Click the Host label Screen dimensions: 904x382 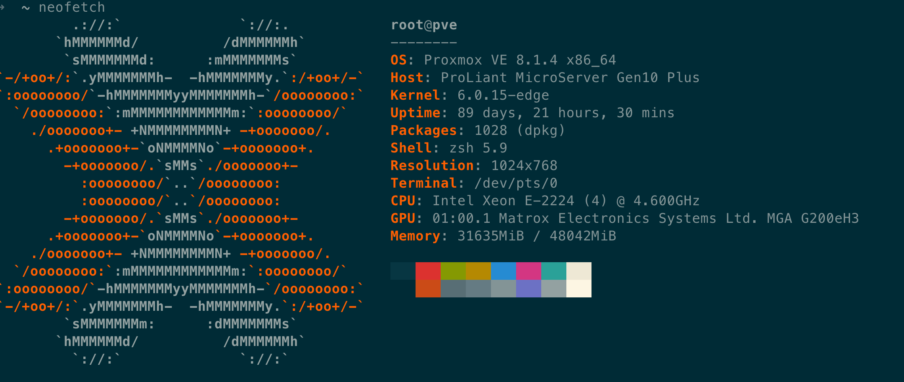tap(407, 78)
